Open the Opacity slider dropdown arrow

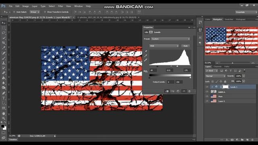[243, 76]
